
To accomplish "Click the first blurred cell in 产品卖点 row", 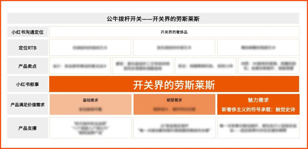I will click(80, 66).
